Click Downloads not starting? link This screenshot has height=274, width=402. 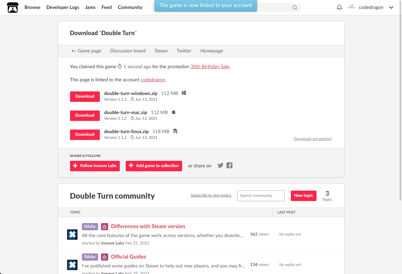313,139
